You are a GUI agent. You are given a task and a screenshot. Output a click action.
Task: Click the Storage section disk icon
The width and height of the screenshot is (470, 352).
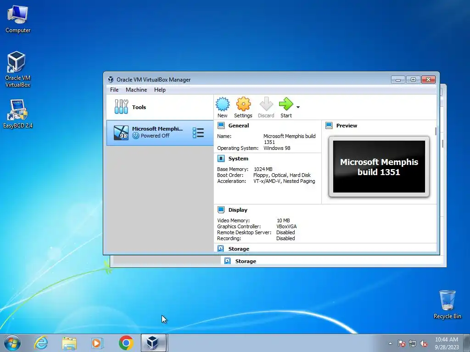click(221, 248)
